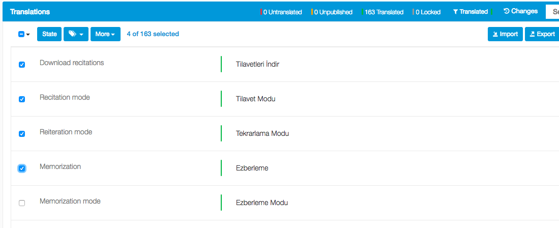Click the Export button
The width and height of the screenshot is (559, 228).
[542, 34]
